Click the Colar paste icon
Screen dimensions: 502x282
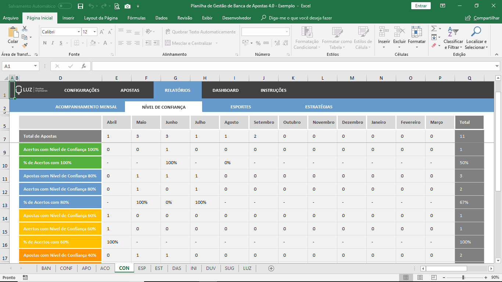pyautogui.click(x=13, y=33)
